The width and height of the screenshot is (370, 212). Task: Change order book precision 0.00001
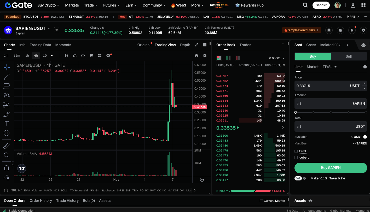pos(277,58)
